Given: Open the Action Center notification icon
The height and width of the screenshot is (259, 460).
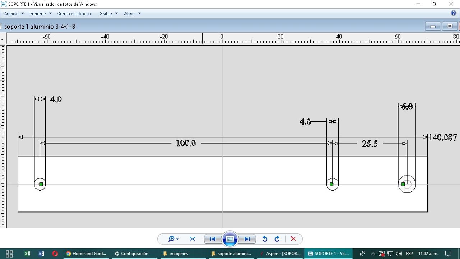Looking at the screenshot, I should (x=448, y=254).
